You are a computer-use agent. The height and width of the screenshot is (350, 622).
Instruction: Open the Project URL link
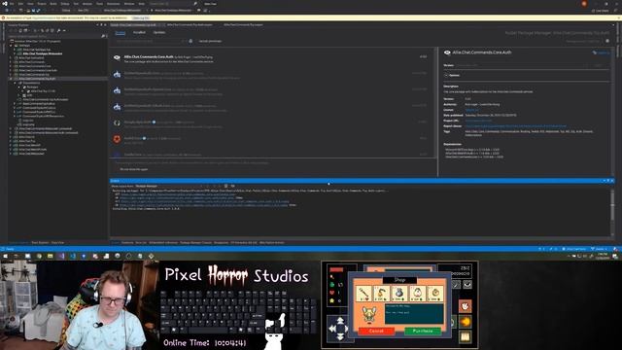point(478,121)
